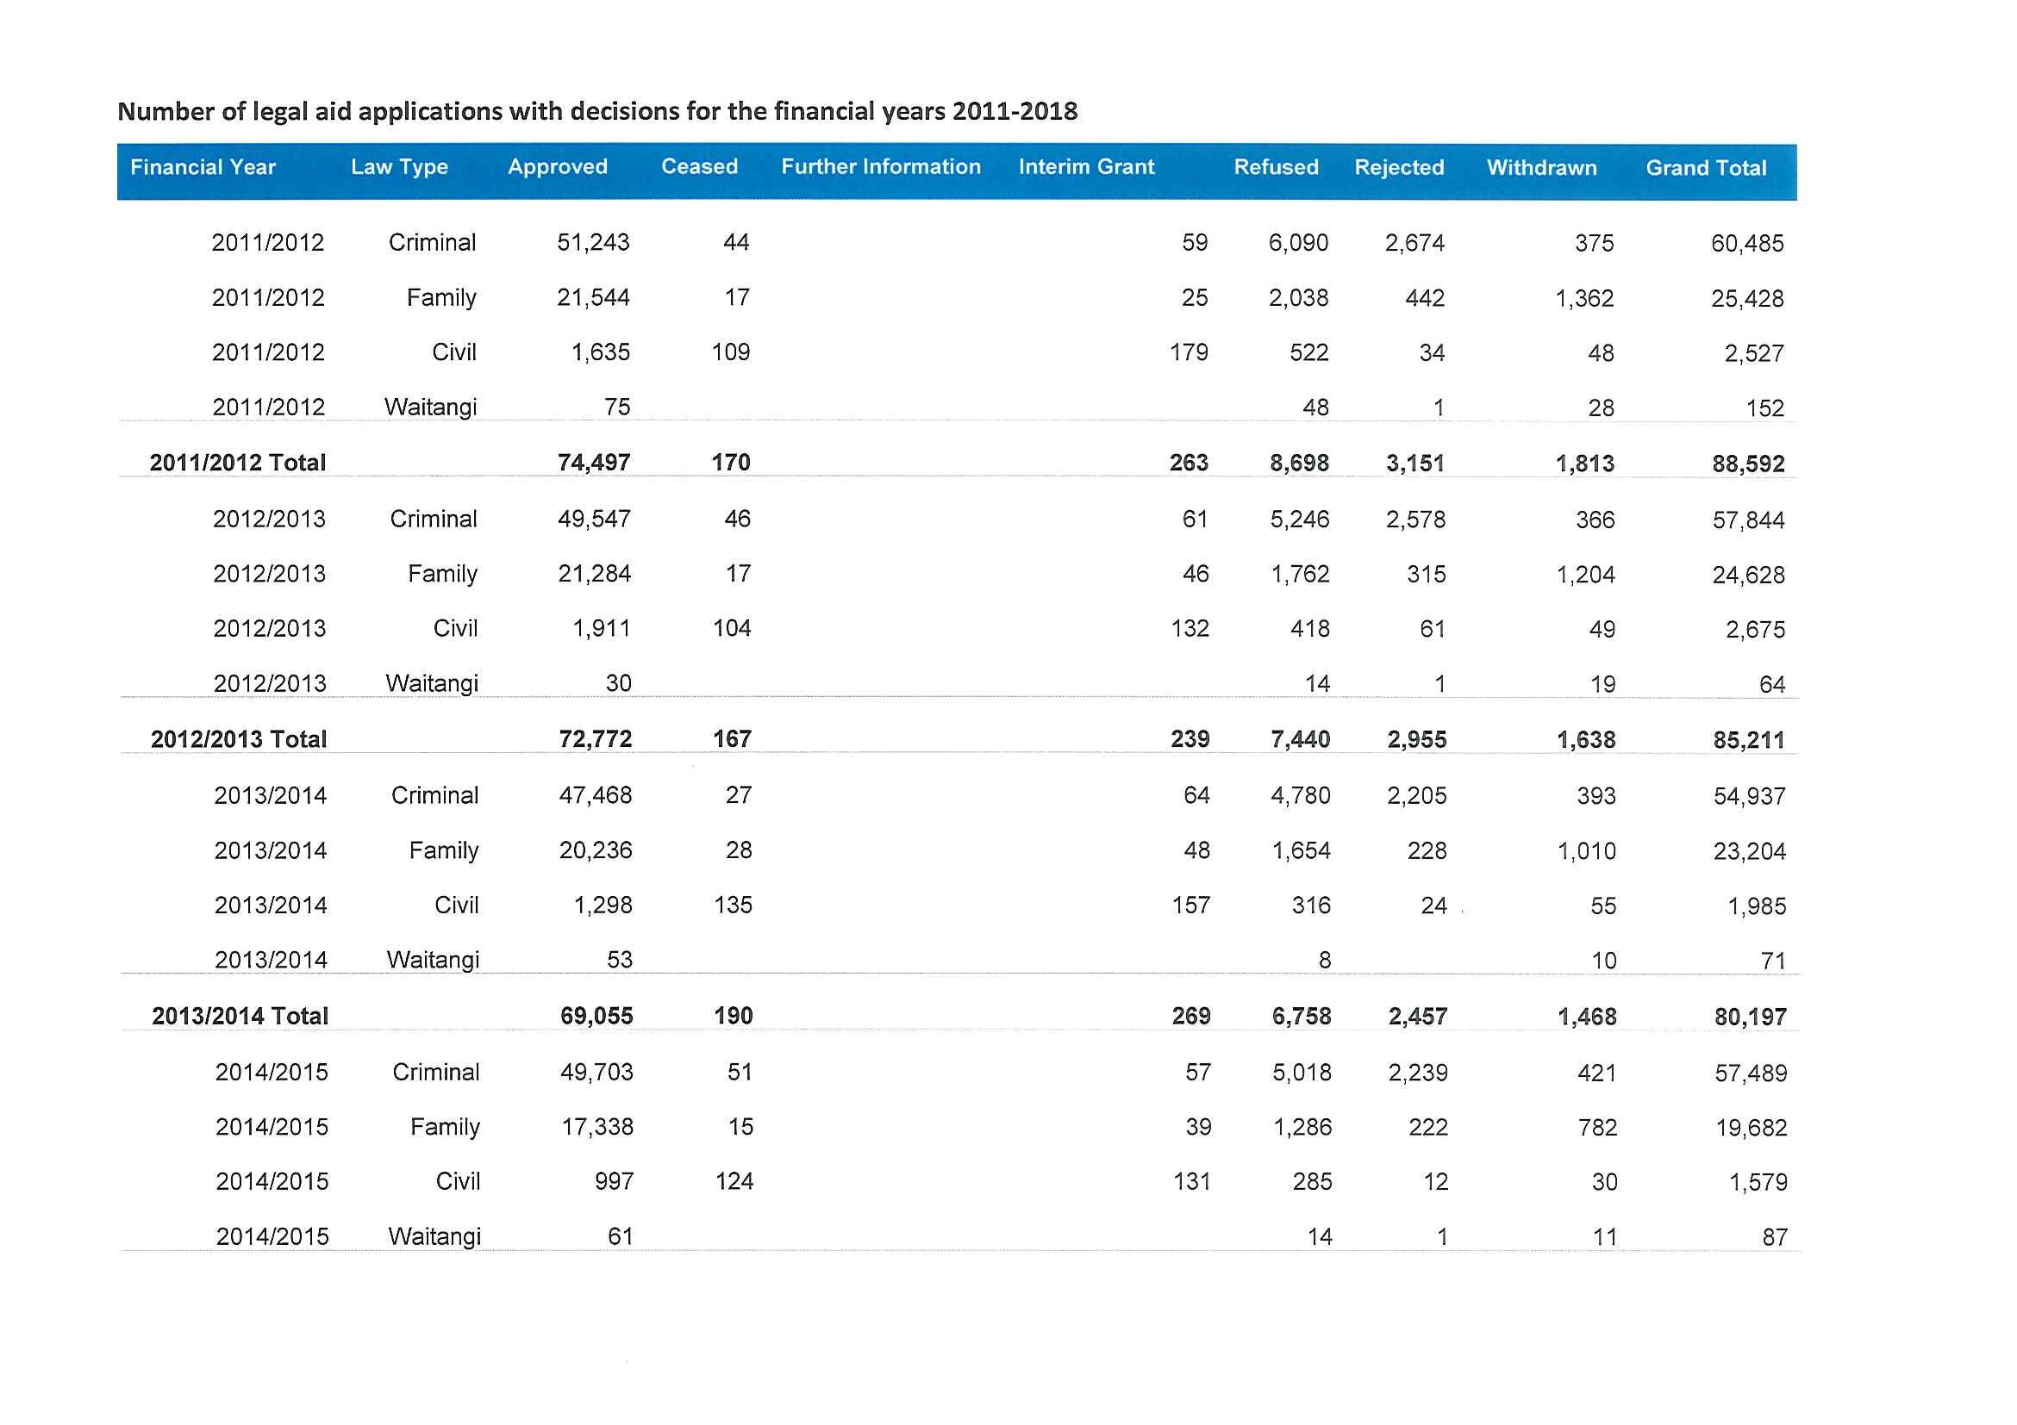2017x1425 pixels.
Task: Select the Grand Total column header
Action: point(1705,168)
